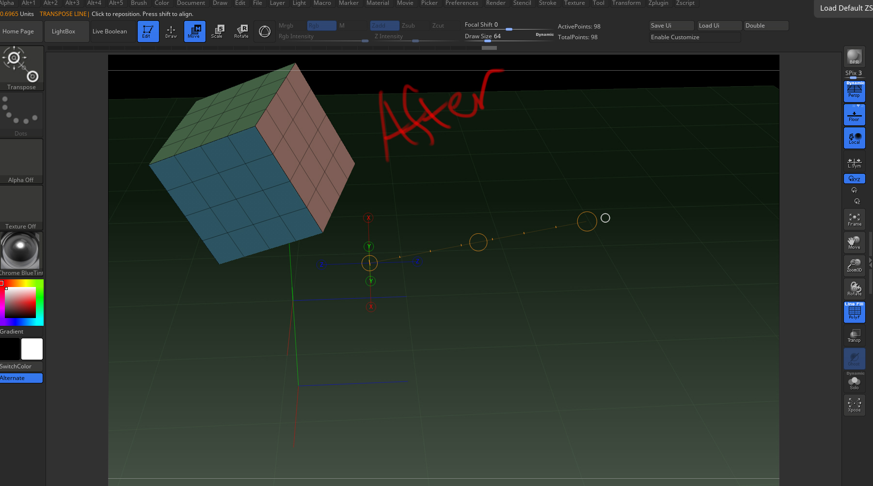Click the Z axis rotation icon below XYZ
Screen dimensions: 873x486
pyautogui.click(x=857, y=201)
